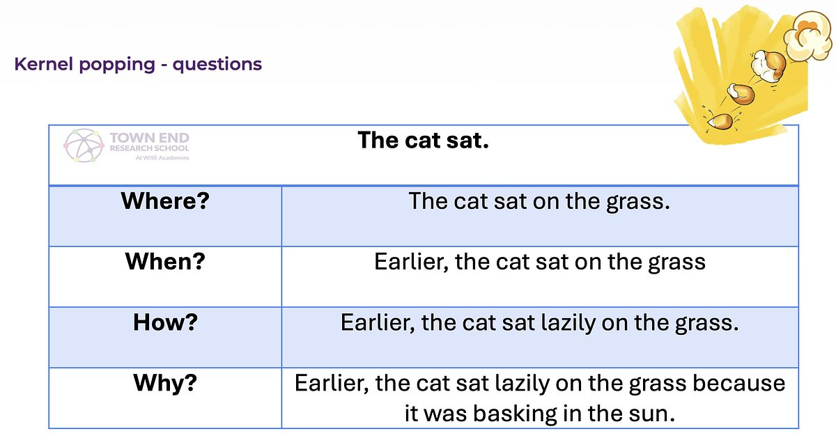Click the 'The cat sat.' header cell
Image resolution: width=836 pixels, height=447 pixels.
point(424,155)
